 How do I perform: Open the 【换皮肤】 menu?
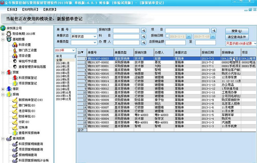(x=49, y=9)
